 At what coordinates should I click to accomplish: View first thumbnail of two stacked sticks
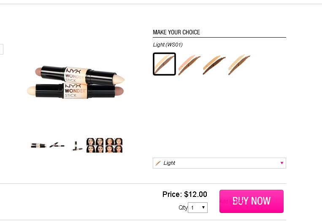point(38,146)
